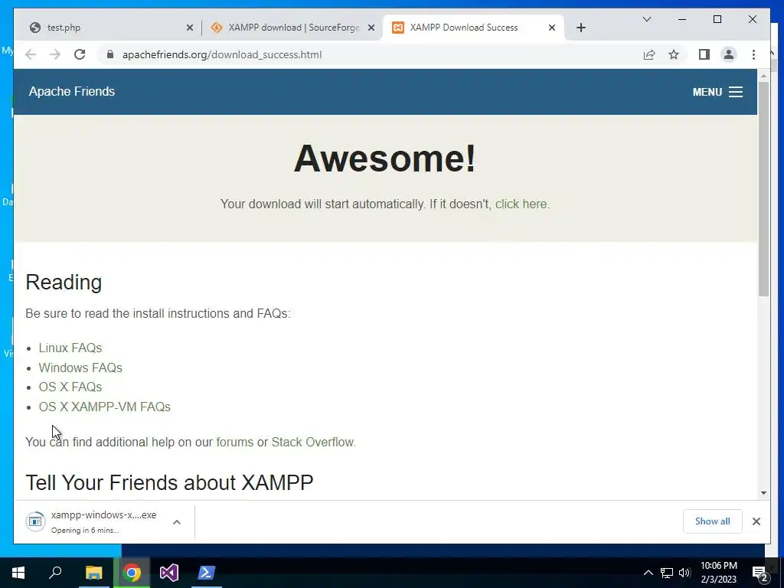The image size is (784, 588).
Task: Minimize the Chrome window
Action: [682, 19]
